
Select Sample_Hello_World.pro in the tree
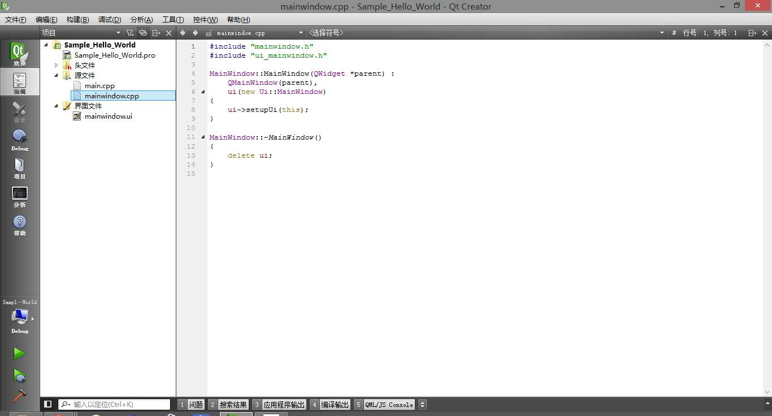click(x=115, y=55)
